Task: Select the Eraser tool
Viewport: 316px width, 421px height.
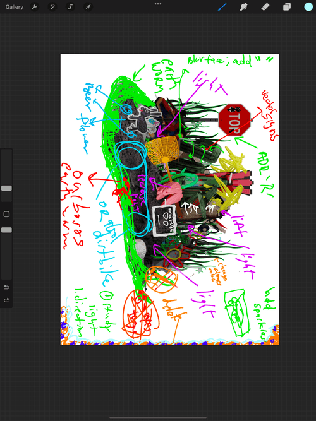Action: point(265,7)
